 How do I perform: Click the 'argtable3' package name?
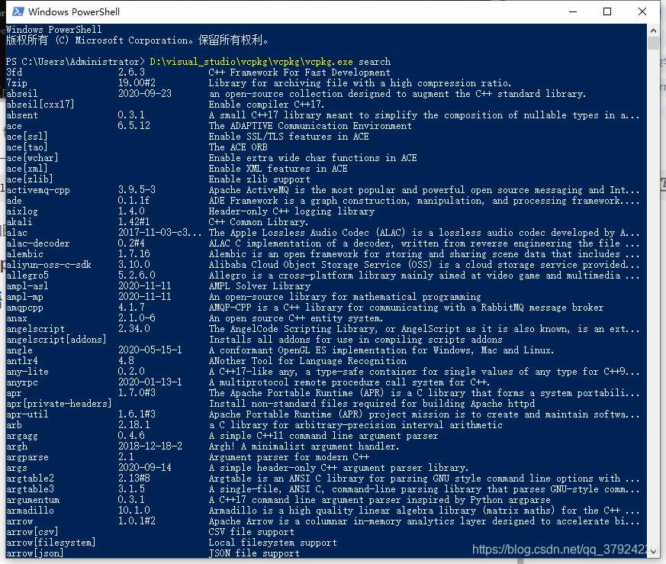[x=30, y=489]
